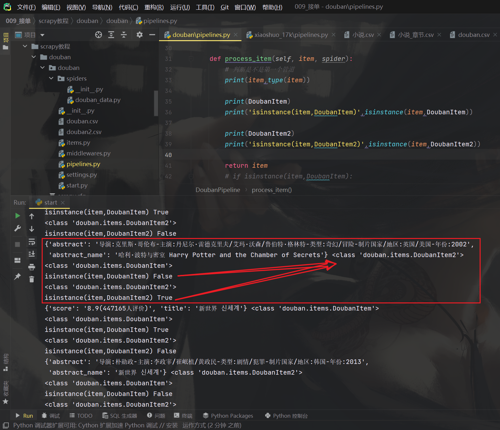Viewport: 500px width, 430px height.
Task: Collapse the nested douban package folder
Action: [42, 68]
